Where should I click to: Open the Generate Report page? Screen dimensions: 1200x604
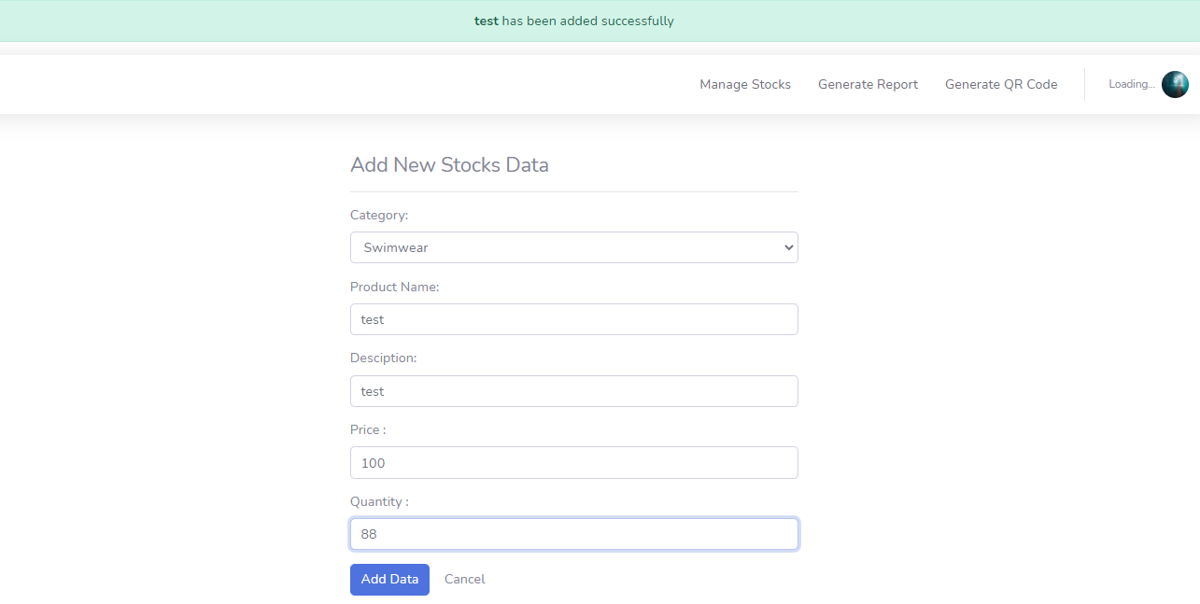coord(867,84)
